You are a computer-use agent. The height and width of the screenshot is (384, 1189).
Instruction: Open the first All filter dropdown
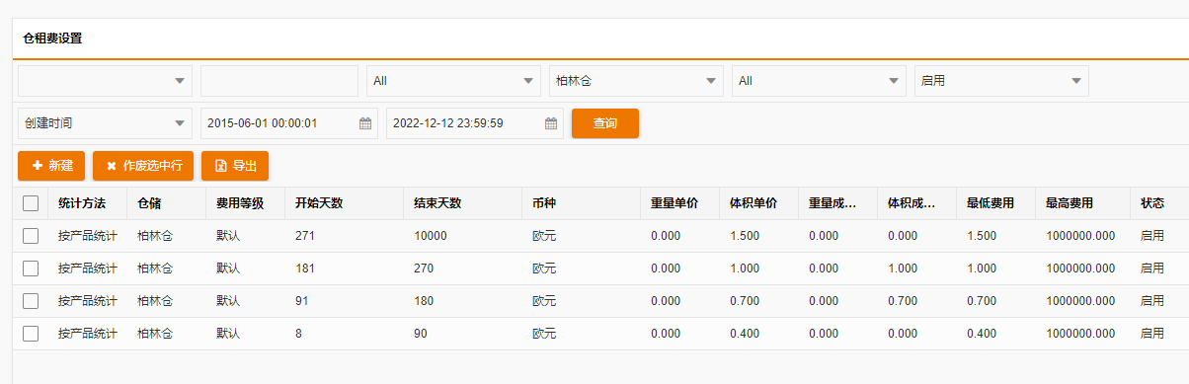click(453, 81)
